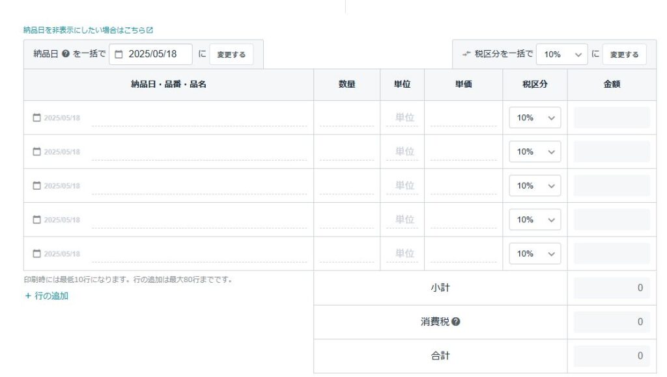
Task: Click the plus icon for 行の追加
Action: coord(28,296)
